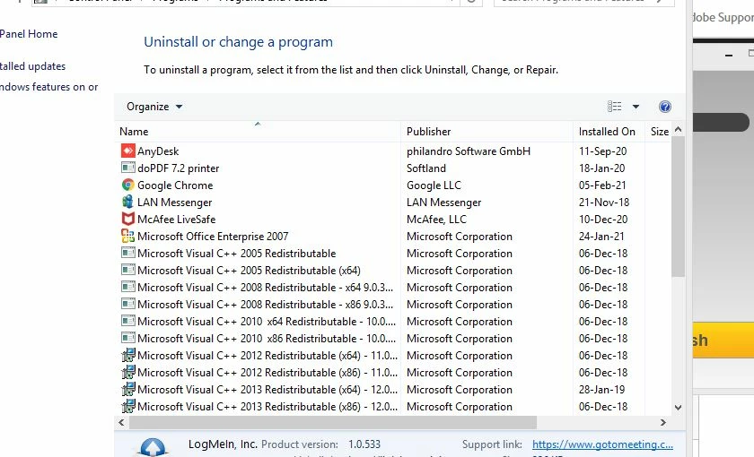
Task: Click install date 28-Jan-19
Action: click(601, 389)
